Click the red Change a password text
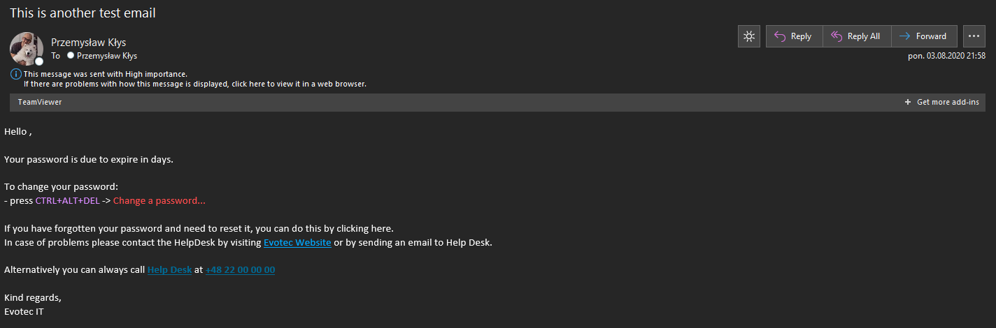 (x=159, y=201)
